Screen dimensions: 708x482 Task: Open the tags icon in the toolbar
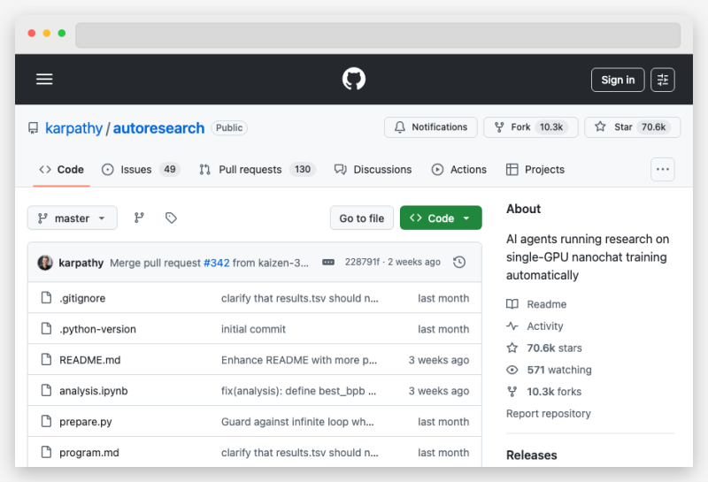[x=172, y=218]
